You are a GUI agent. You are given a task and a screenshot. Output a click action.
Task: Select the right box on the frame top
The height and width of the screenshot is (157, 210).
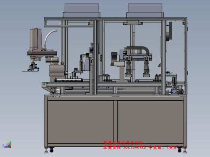click(145, 10)
